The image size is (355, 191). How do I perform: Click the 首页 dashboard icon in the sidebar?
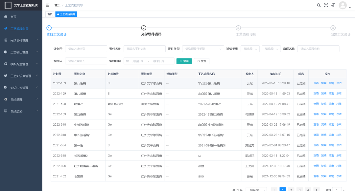[x=6, y=17]
